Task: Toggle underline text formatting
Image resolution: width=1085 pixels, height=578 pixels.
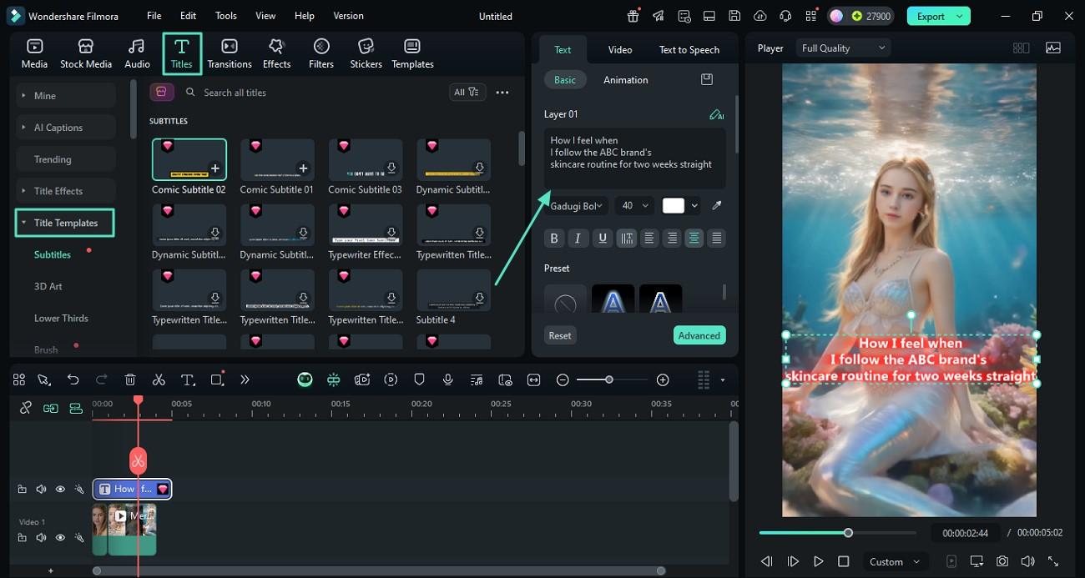Action: coord(602,239)
